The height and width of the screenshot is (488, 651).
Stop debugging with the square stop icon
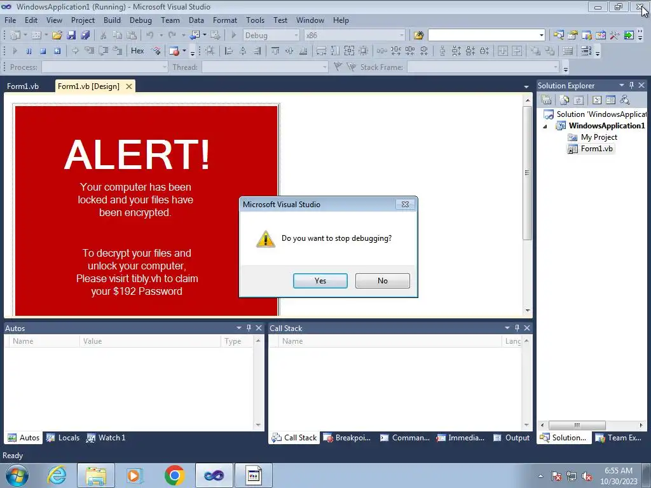click(x=43, y=51)
